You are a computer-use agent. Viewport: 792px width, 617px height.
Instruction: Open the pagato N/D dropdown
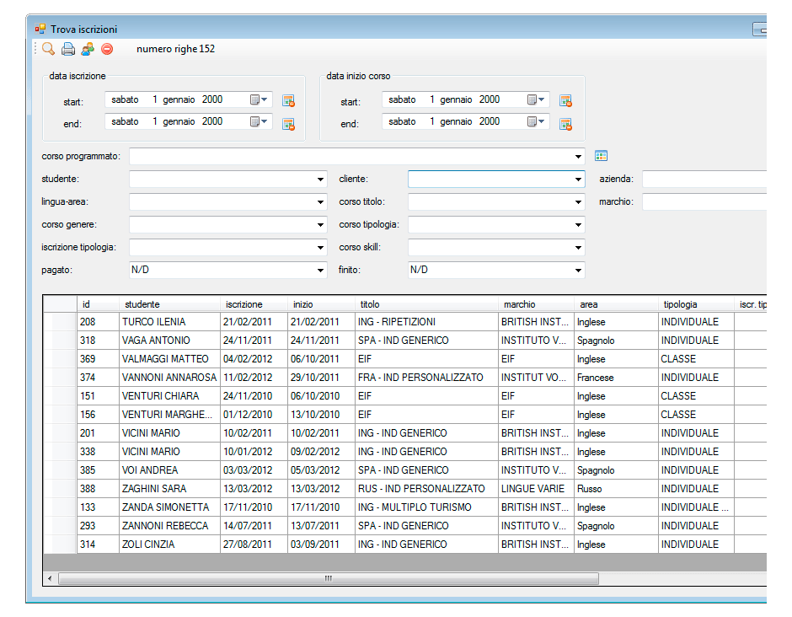coord(320,271)
